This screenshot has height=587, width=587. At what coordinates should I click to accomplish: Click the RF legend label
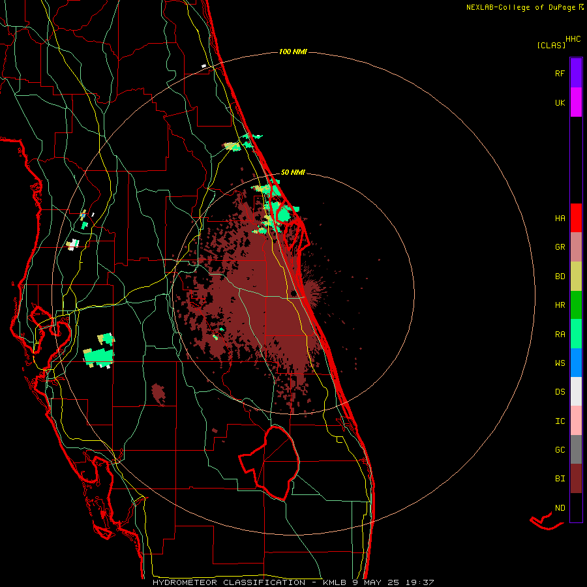point(560,73)
